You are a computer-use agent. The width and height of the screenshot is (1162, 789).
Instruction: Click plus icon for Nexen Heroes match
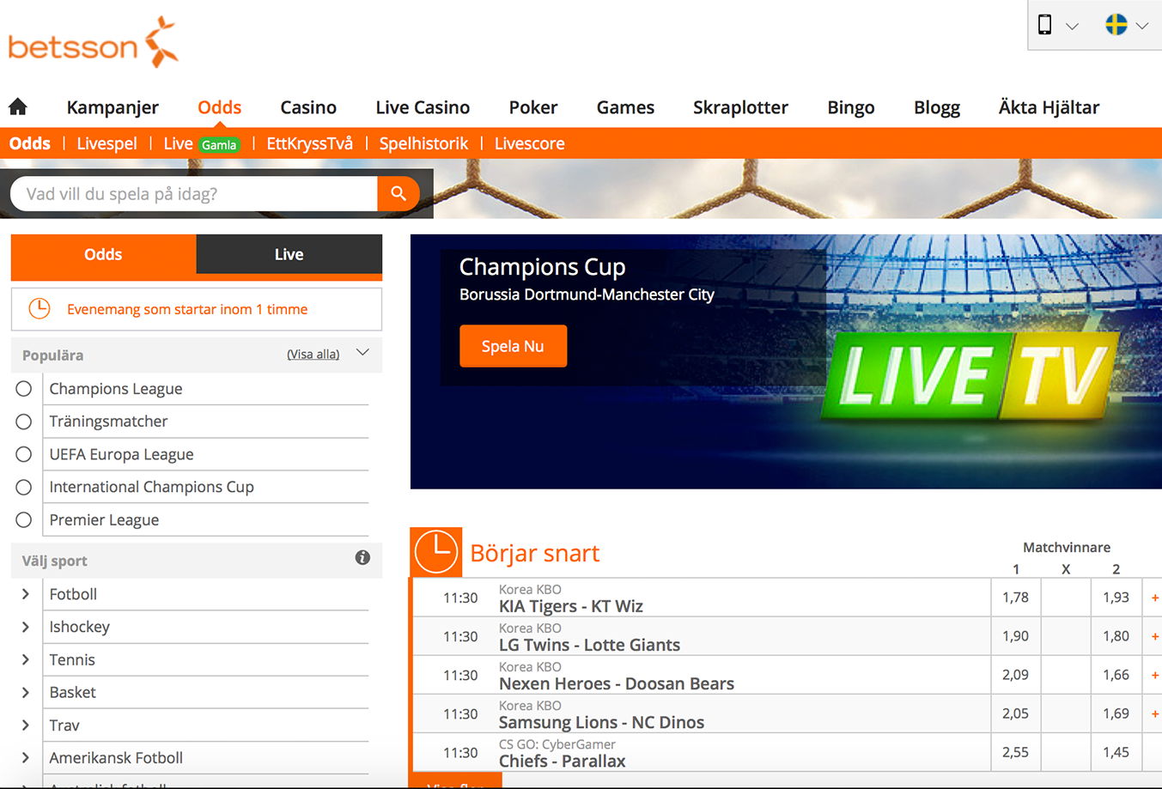click(1155, 675)
